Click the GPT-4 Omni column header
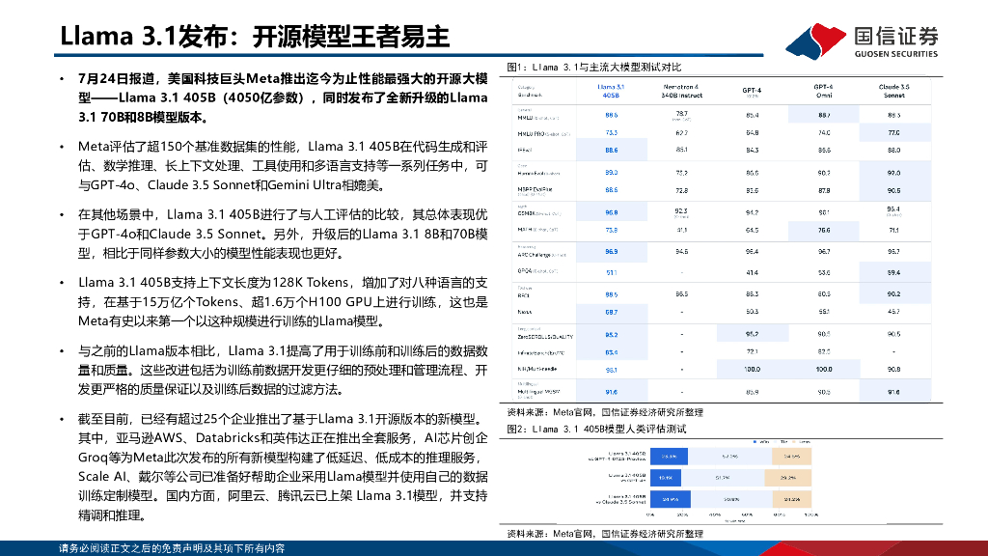988x556 pixels. pos(823,91)
